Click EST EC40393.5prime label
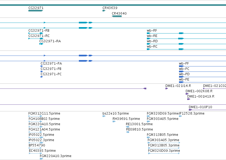This screenshot has width=226, height=160. pyautogui.click(x=42, y=151)
